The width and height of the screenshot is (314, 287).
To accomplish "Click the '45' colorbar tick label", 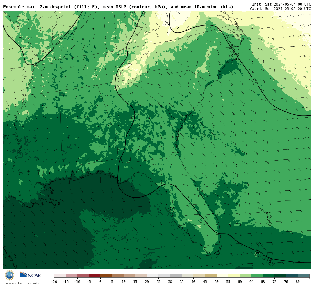I will click(x=205, y=282).
